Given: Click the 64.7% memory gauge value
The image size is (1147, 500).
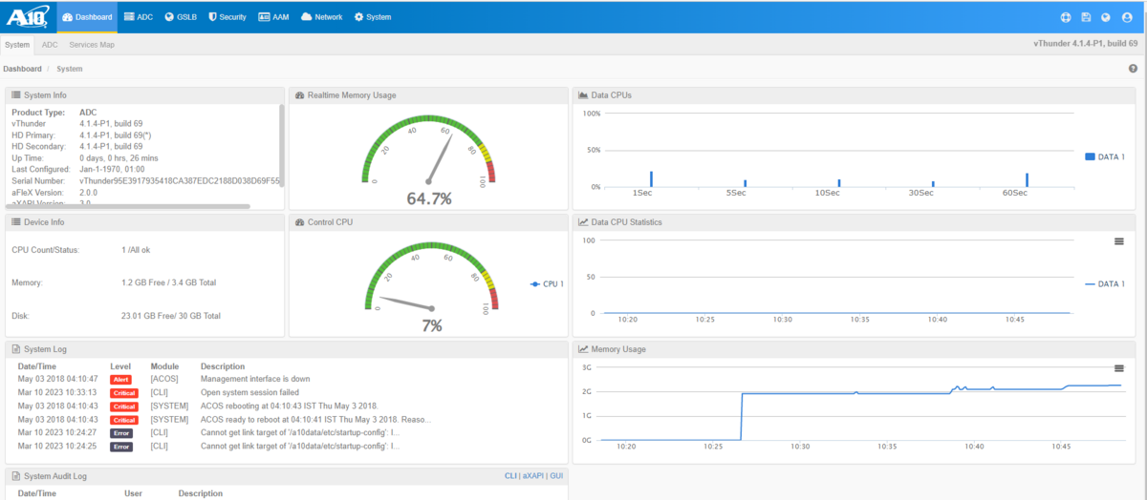Looking at the screenshot, I should point(429,198).
